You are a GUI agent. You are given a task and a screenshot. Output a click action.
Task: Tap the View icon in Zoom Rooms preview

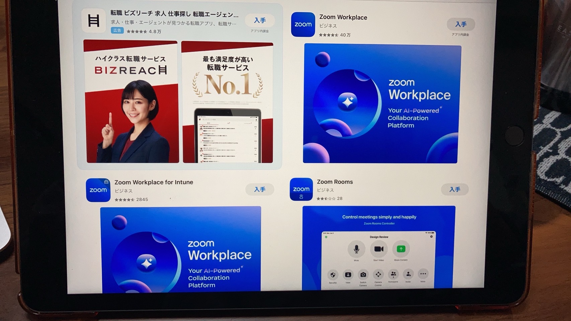pos(348,275)
